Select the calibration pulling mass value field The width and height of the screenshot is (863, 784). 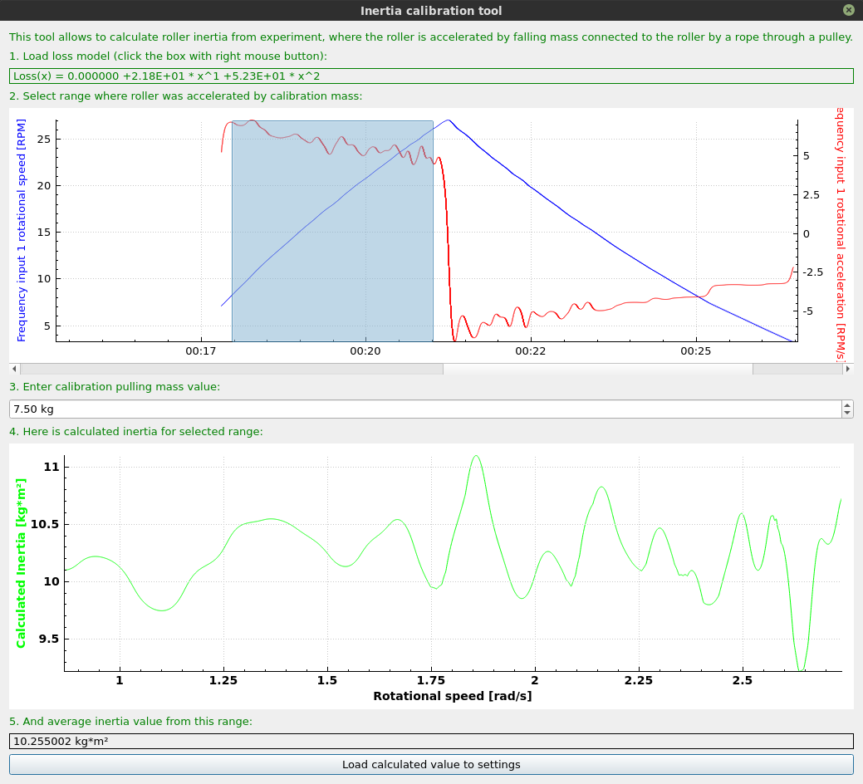click(332, 409)
